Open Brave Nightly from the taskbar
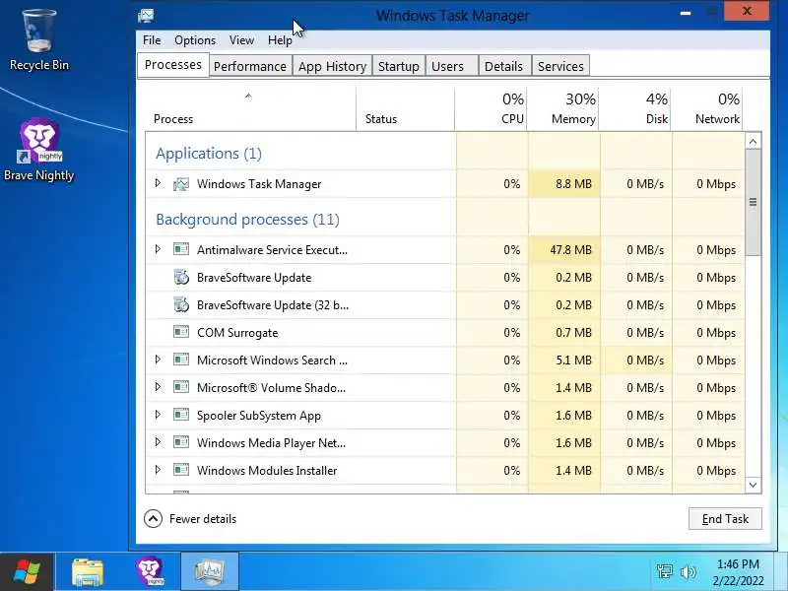Viewport: 788px width, 591px height. (x=150, y=572)
